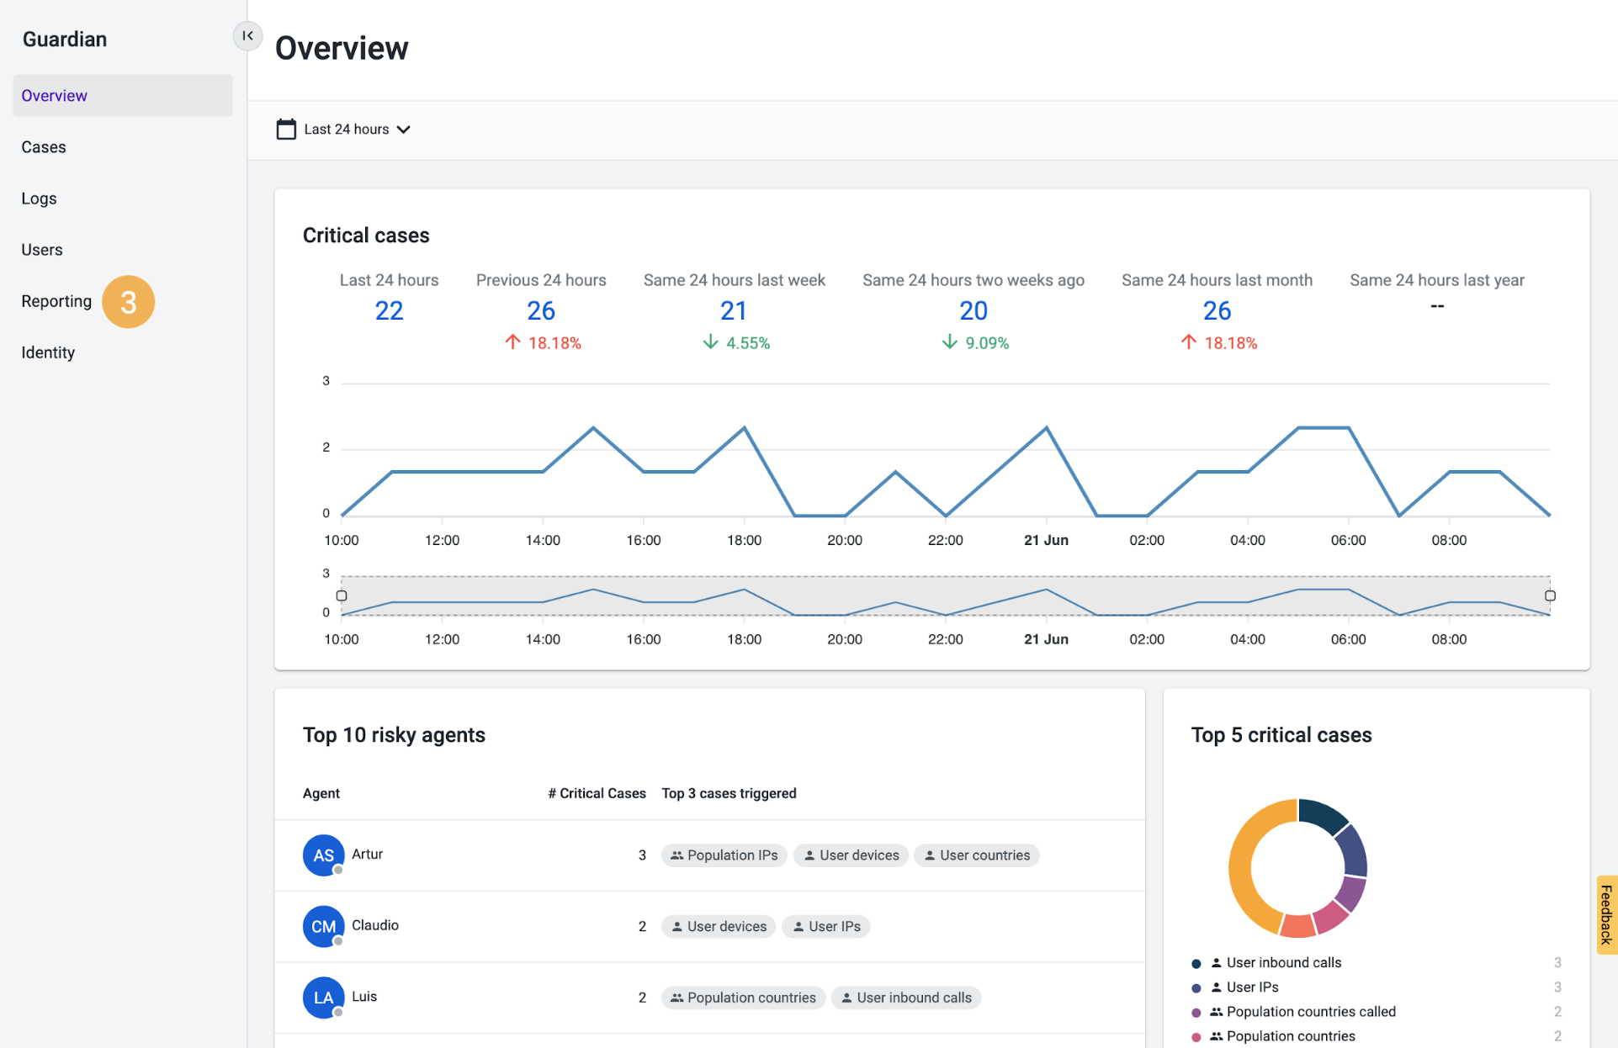1618x1048 pixels.
Task: Click the right handle of the timeline range selector
Action: [1549, 595]
